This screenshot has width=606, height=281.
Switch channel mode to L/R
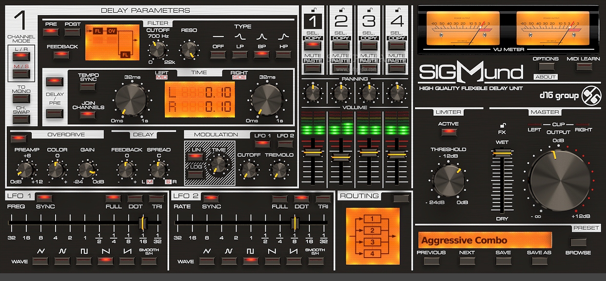click(x=21, y=57)
